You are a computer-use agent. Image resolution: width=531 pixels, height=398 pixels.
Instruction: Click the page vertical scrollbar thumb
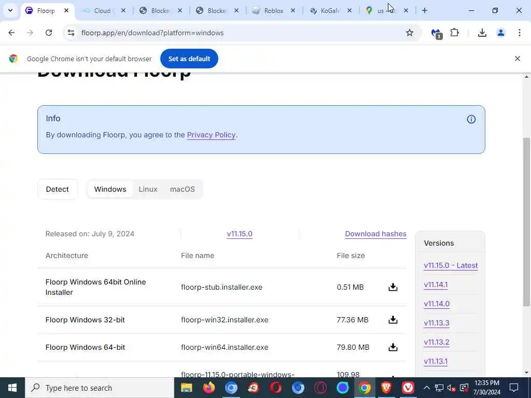pos(526,222)
